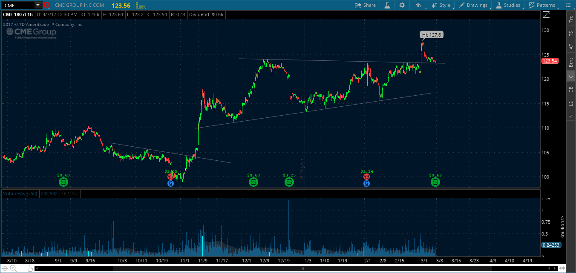Click the horizontal time scrollbar
The image size is (576, 273).
click(302, 269)
